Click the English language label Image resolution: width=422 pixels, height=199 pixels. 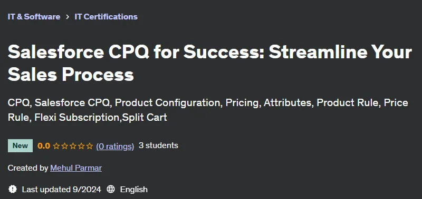[134, 190]
